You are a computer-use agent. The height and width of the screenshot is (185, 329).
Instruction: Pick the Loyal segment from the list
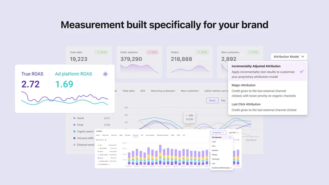pos(221,141)
